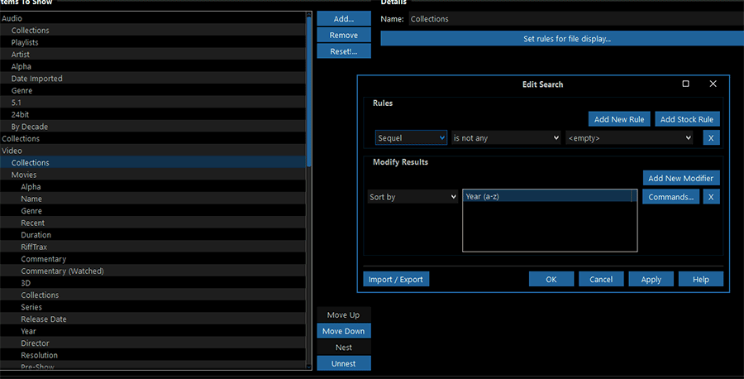Select the Series item

click(x=153, y=307)
